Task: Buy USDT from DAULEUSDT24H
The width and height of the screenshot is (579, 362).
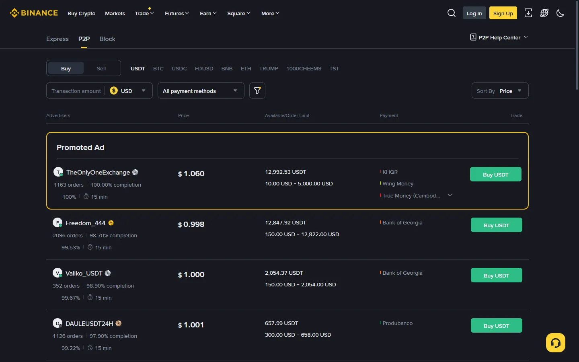Action: pyautogui.click(x=497, y=325)
